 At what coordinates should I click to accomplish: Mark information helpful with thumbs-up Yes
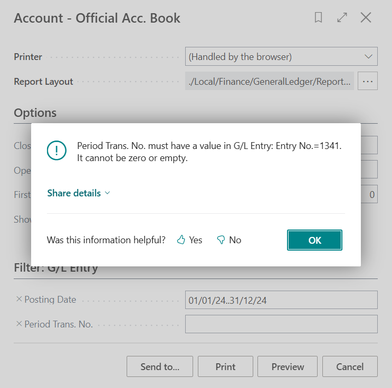(189, 240)
